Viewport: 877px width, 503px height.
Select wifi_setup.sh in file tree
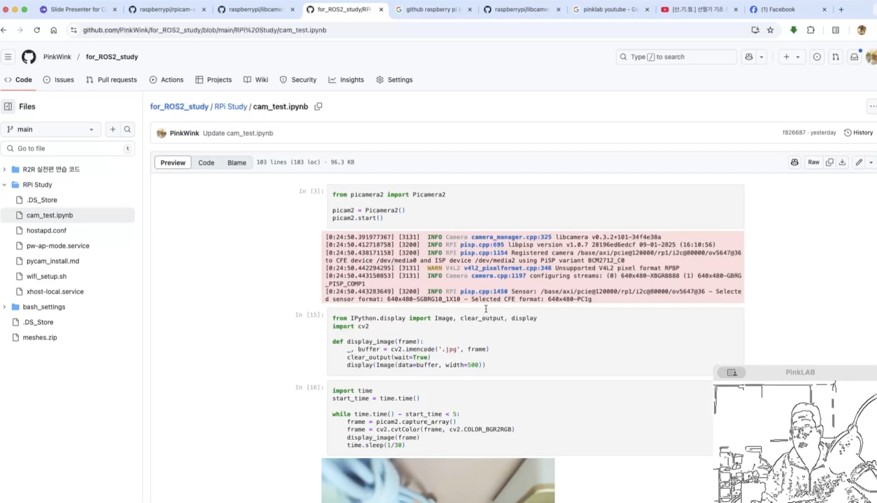[x=47, y=276]
